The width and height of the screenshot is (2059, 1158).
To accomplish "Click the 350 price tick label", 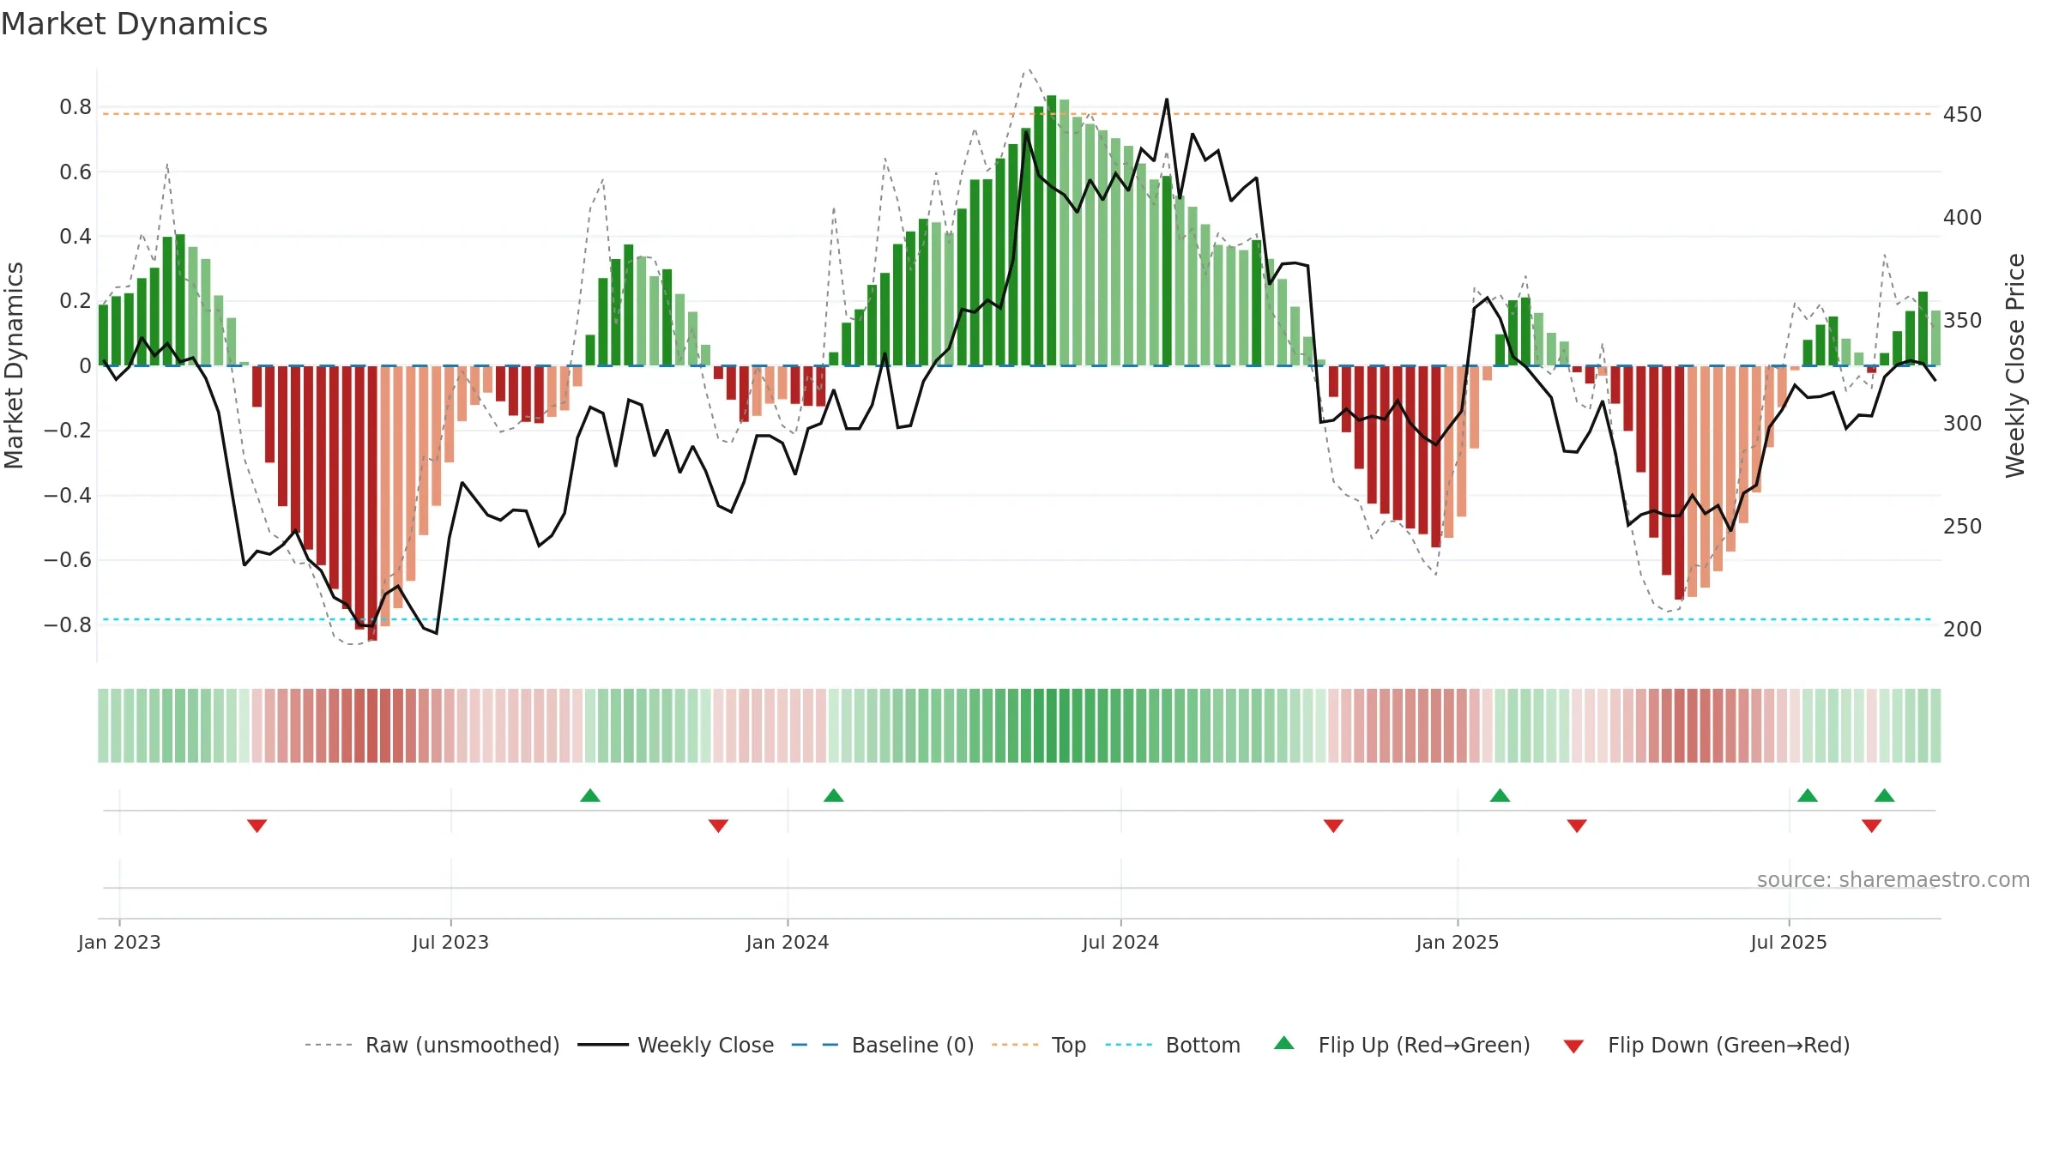I will click(x=1963, y=321).
